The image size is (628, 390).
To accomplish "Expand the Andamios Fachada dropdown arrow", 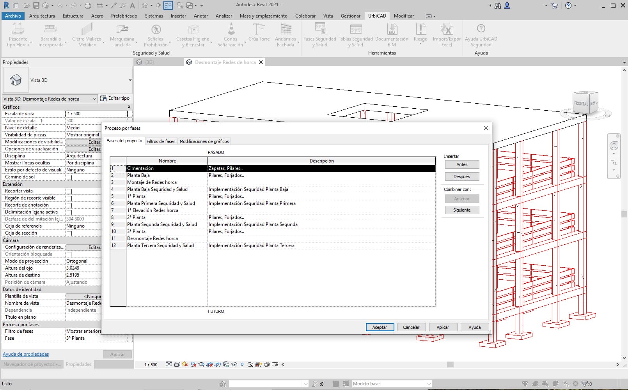I will coord(298,42).
